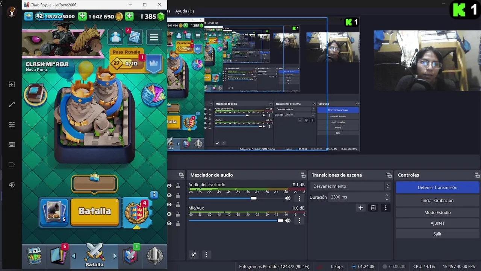Image resolution: width=481 pixels, height=271 pixels.
Task: Tap the left arrow beside the Batalla tab
Action: [74, 256]
